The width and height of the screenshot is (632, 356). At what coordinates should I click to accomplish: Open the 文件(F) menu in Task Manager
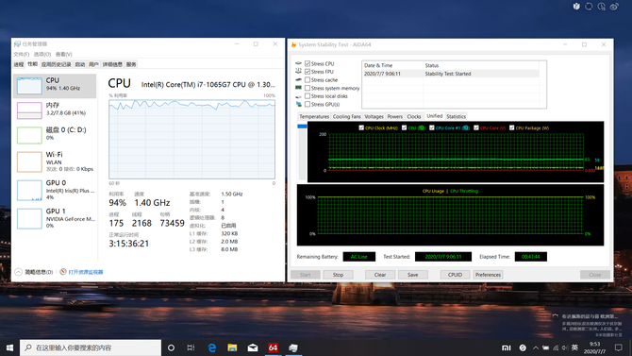click(x=21, y=54)
